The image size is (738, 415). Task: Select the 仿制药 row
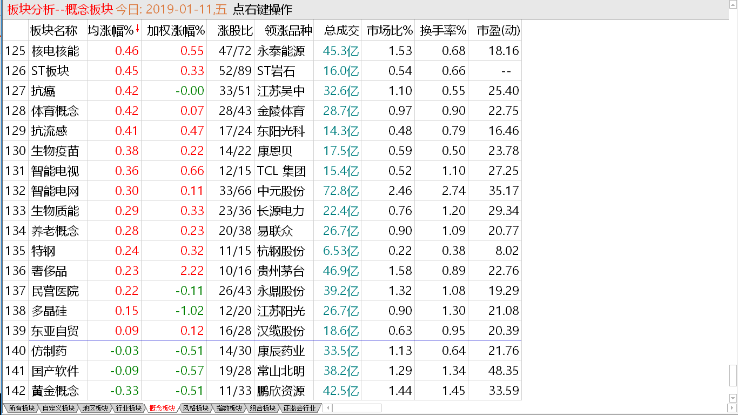[x=262, y=351]
